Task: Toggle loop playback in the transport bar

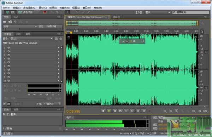Action: click(x=120, y=111)
